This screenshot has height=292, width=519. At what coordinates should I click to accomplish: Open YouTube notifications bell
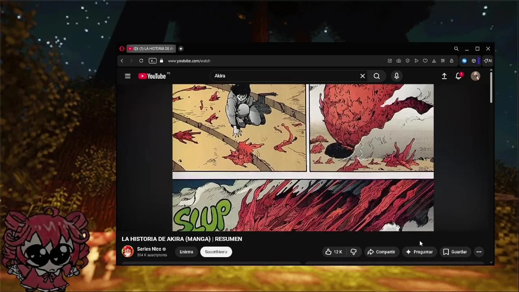pos(459,76)
